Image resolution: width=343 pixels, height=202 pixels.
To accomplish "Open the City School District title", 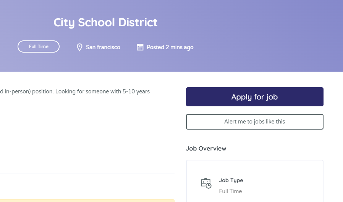I will tap(105, 22).
